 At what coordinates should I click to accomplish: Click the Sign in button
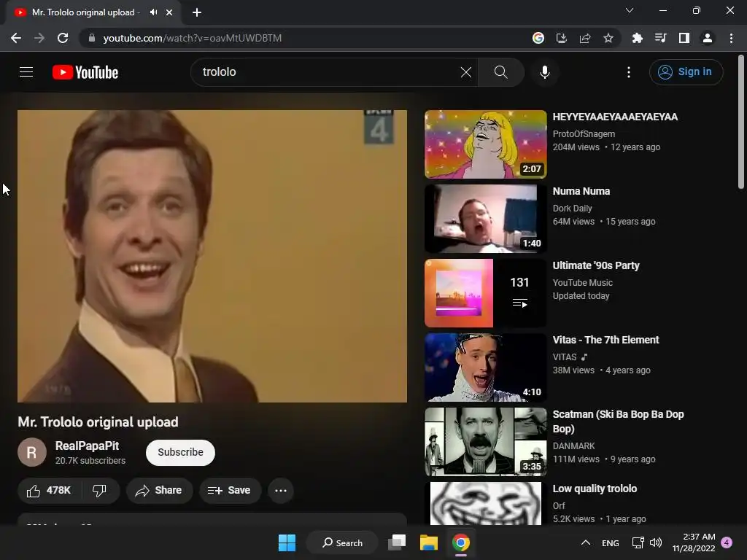pos(686,72)
